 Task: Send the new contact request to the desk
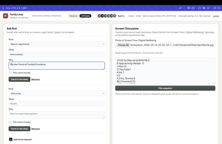click(x=19, y=79)
